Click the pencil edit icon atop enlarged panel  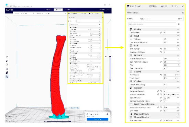183,6
